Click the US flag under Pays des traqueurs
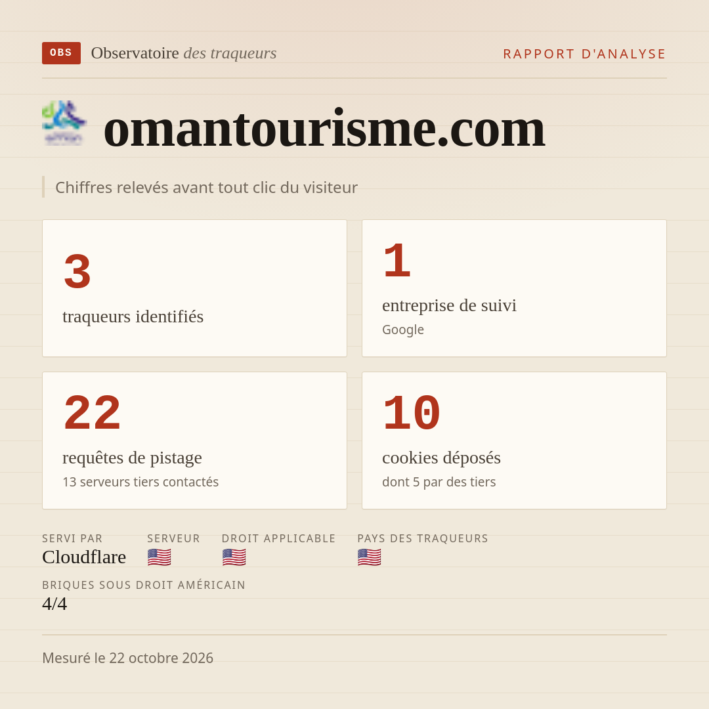The image size is (709, 709). pyautogui.click(x=369, y=557)
